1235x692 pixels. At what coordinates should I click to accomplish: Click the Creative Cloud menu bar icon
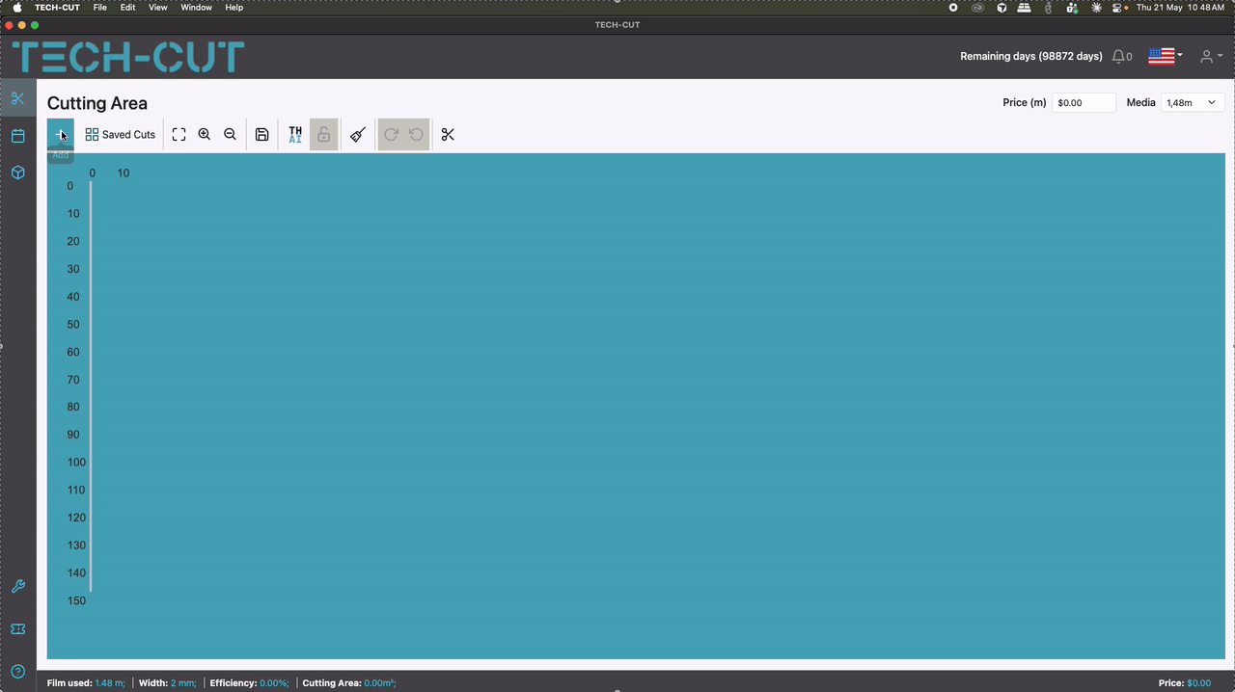(977, 8)
